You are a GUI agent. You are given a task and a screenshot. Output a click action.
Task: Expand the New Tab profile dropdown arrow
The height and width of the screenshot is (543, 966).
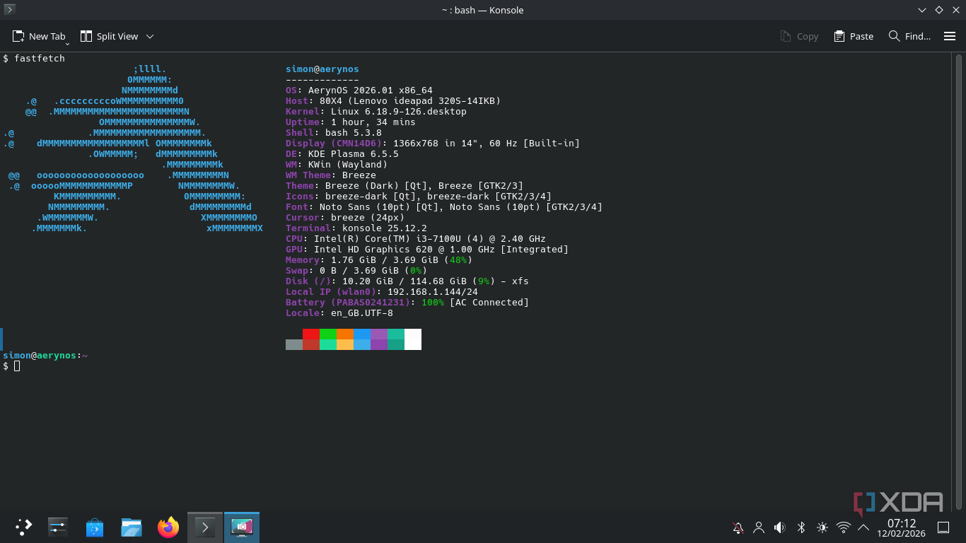click(x=68, y=44)
